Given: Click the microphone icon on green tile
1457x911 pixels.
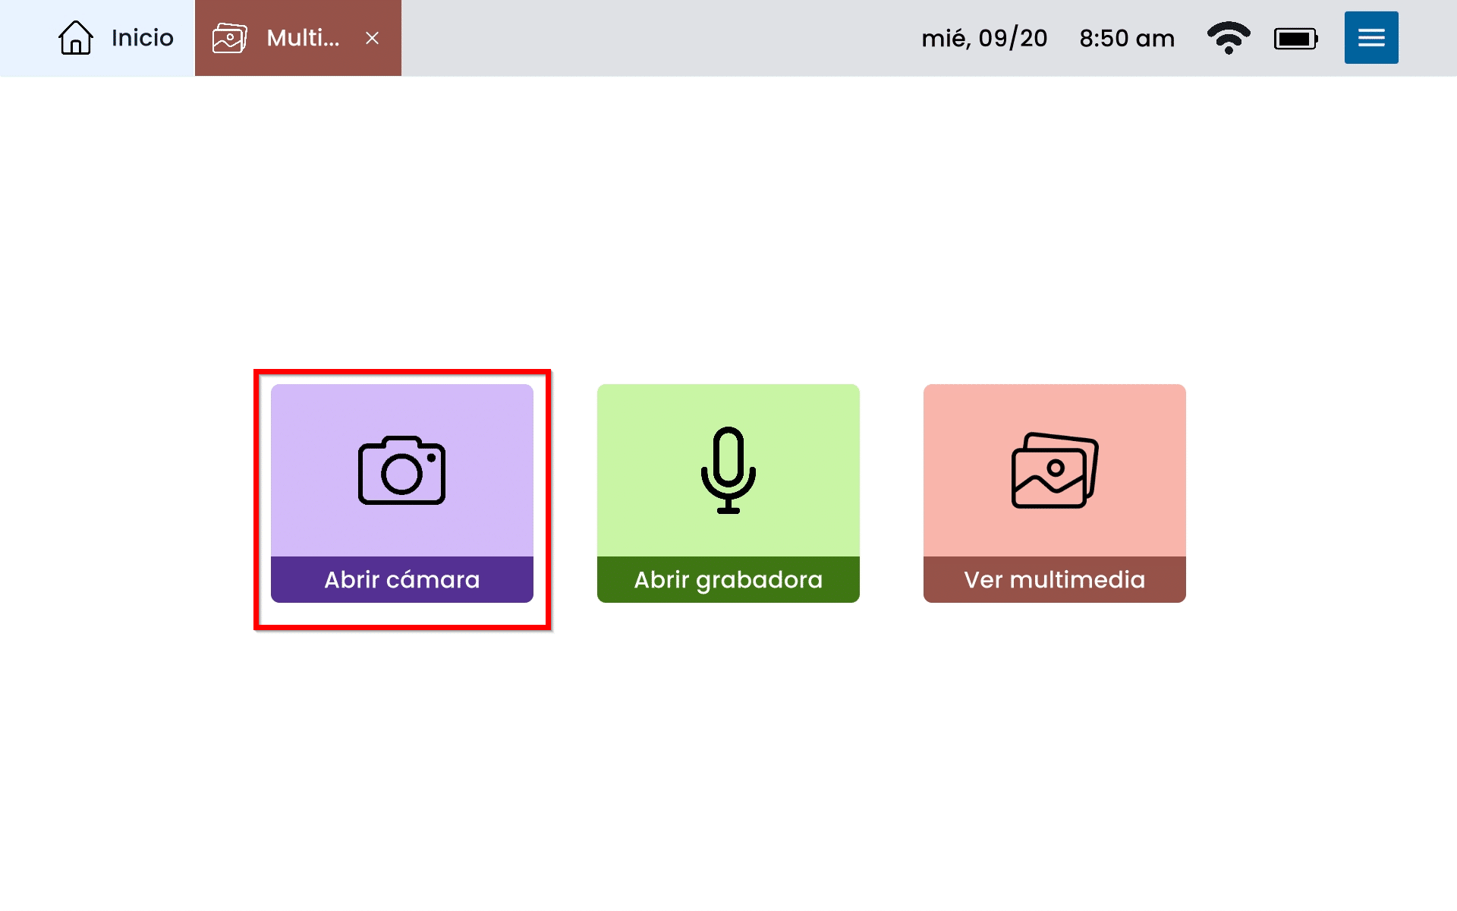Looking at the screenshot, I should [x=728, y=470].
